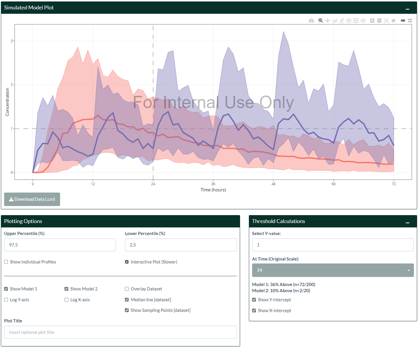Uncheck the Show Model 2 checkbox
Image resolution: width=418 pixels, height=347 pixels.
coord(67,289)
